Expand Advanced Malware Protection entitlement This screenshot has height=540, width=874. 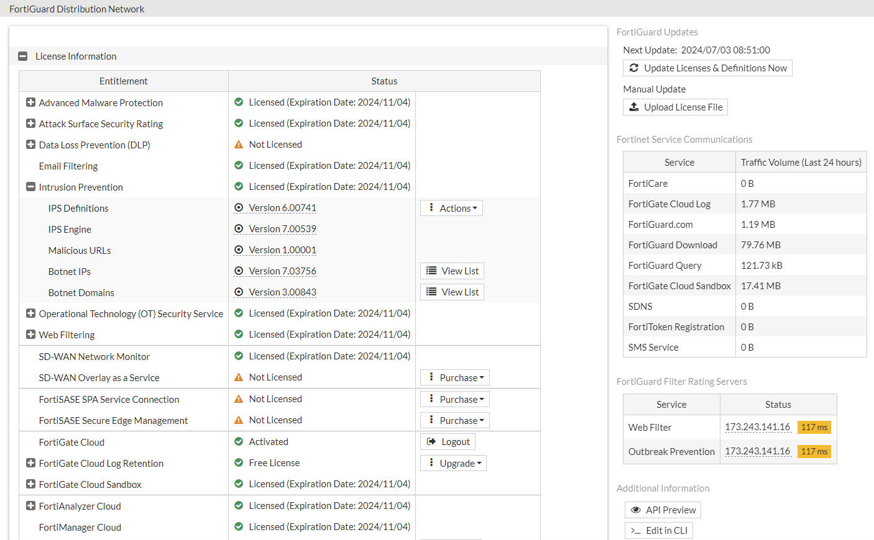(30, 102)
